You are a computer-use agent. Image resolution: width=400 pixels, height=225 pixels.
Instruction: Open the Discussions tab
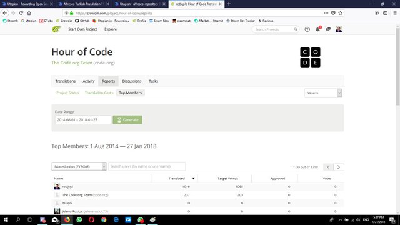(132, 81)
